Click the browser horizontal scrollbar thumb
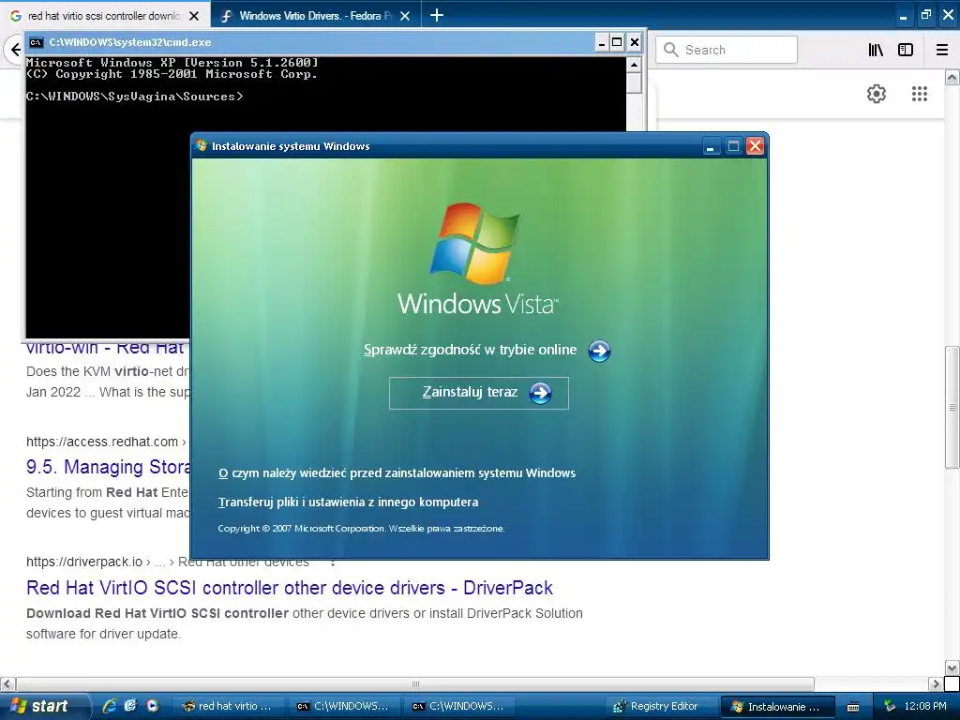This screenshot has height=720, width=960. coord(415,683)
